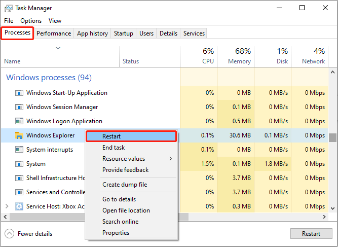Click the horizontal scrollbar right arrow
The width and height of the screenshot is (338, 247).
(x=324, y=217)
